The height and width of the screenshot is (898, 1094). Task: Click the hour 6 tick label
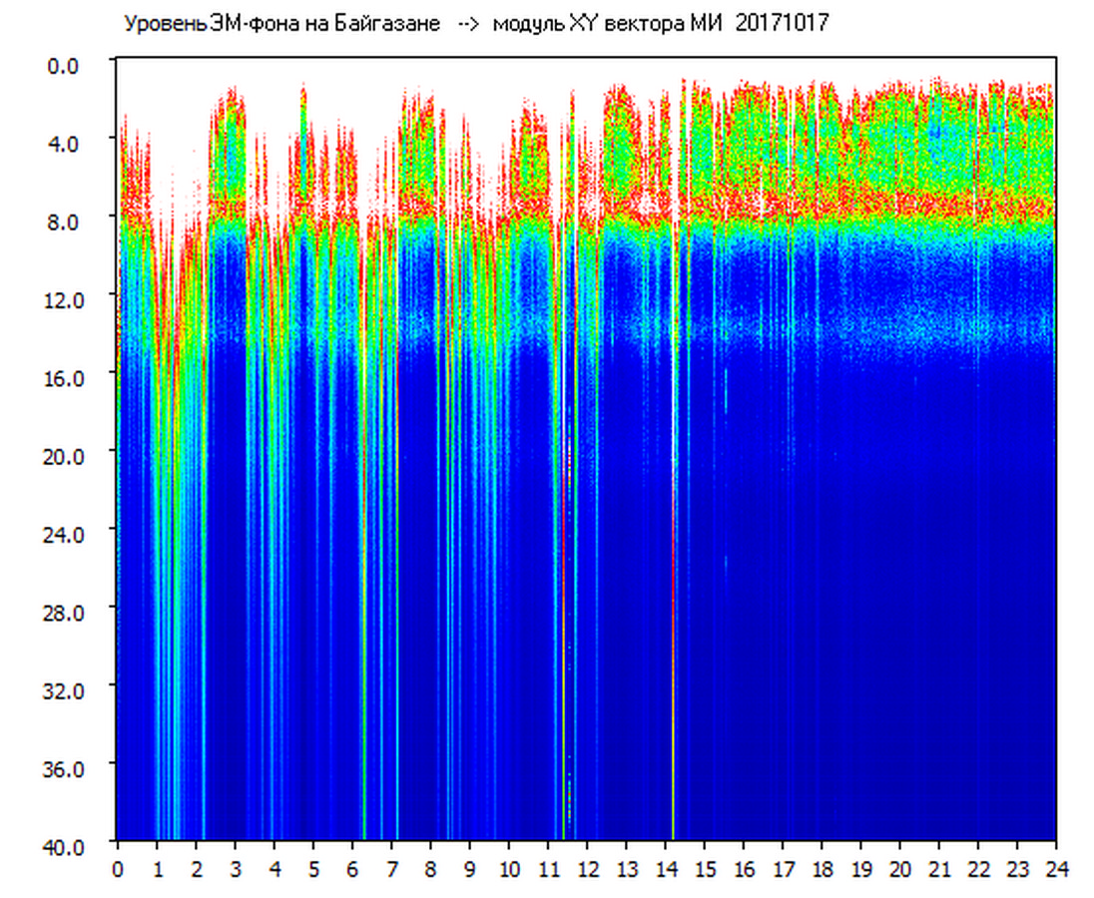click(x=352, y=868)
